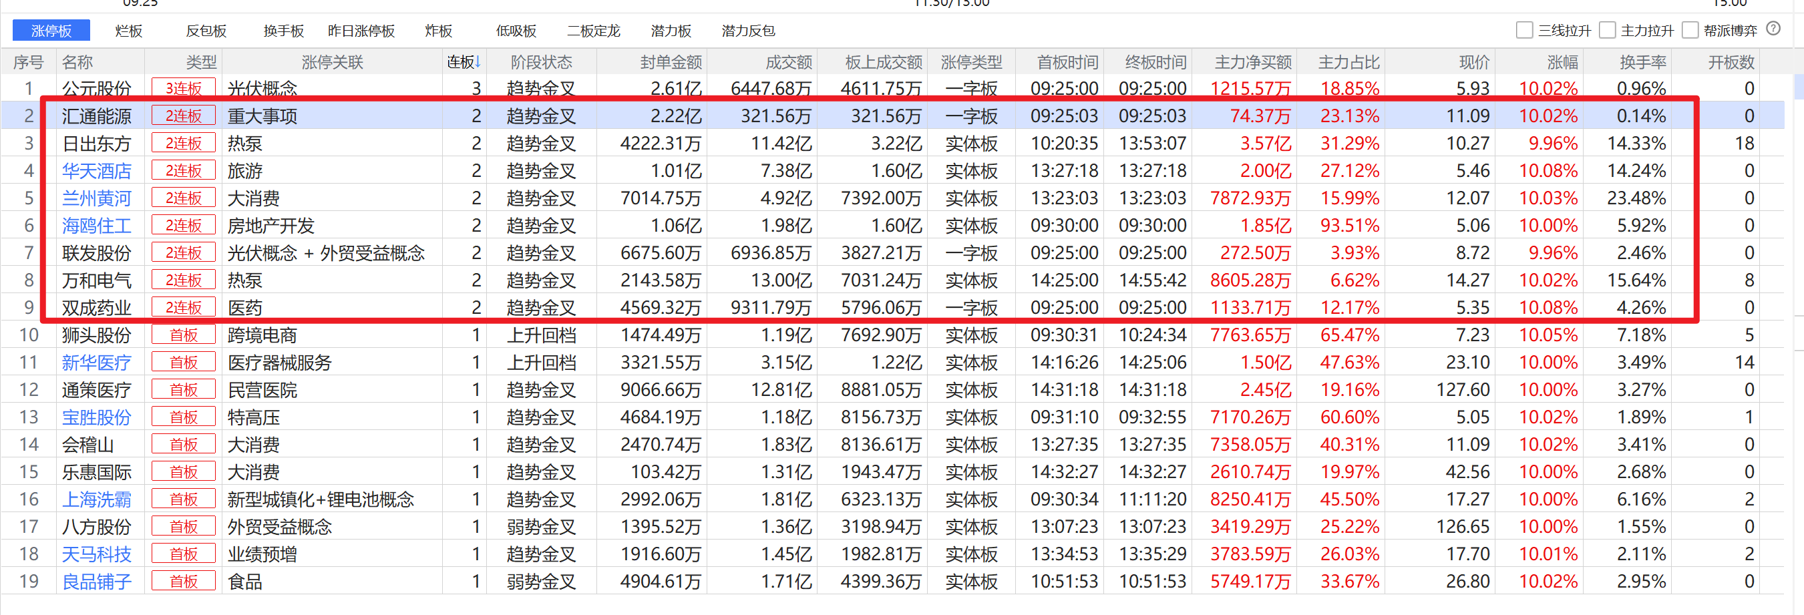
Task: Select the 涨停板 tab
Action: (x=51, y=30)
